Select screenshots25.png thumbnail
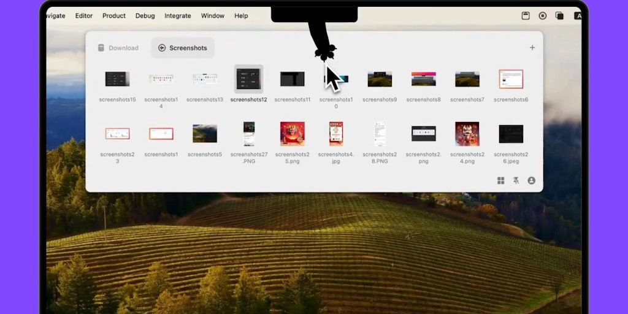The width and height of the screenshot is (628, 314). [293, 134]
